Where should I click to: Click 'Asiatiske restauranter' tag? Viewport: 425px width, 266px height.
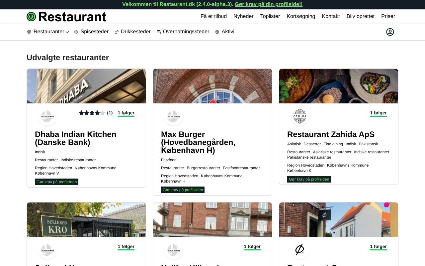332,152
